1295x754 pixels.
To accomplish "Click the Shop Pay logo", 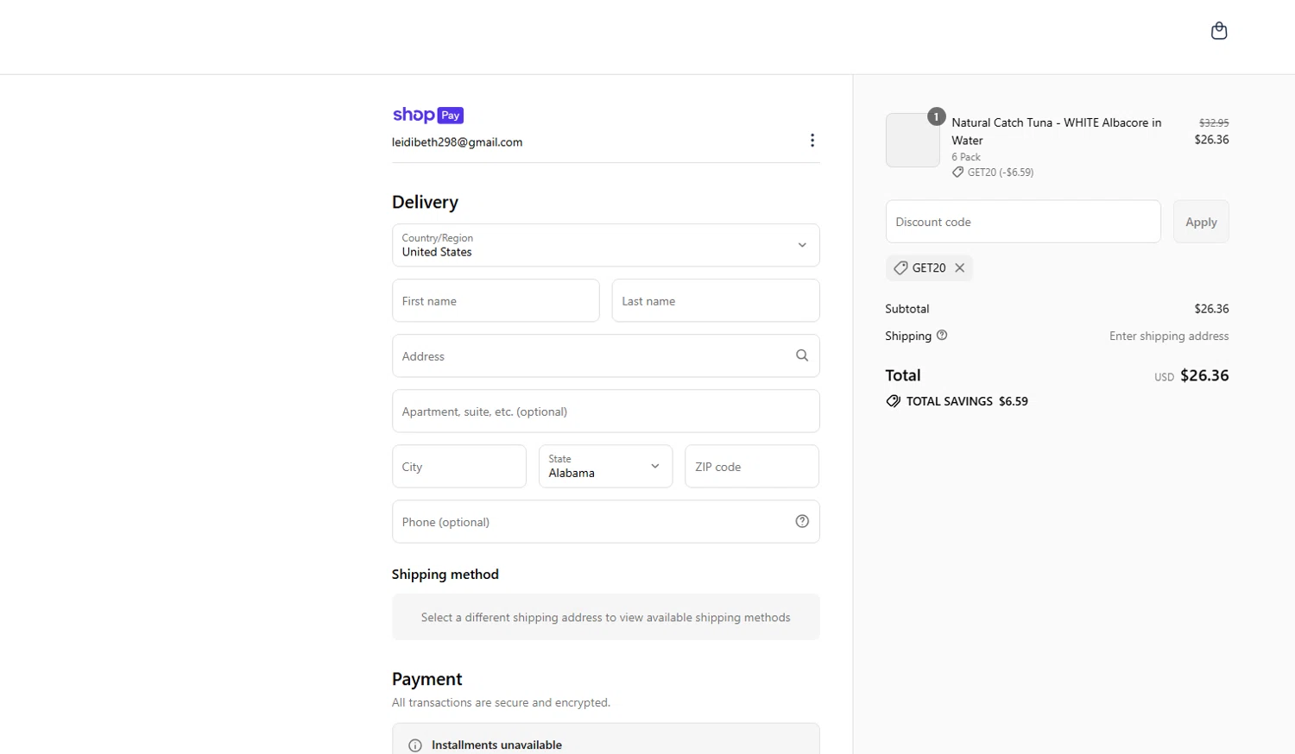I will pyautogui.click(x=428, y=115).
